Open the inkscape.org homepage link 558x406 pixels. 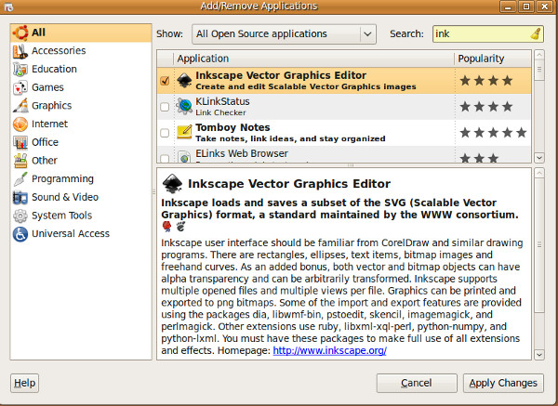click(329, 350)
